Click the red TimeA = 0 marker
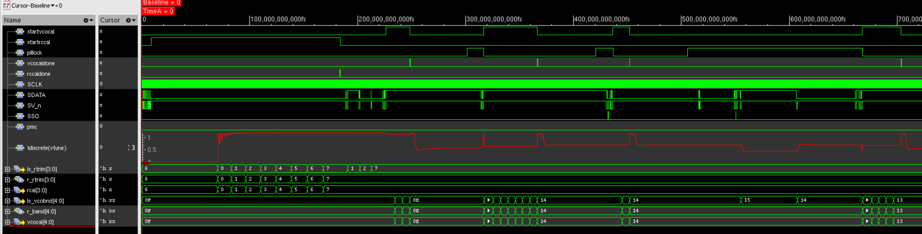 [x=158, y=11]
